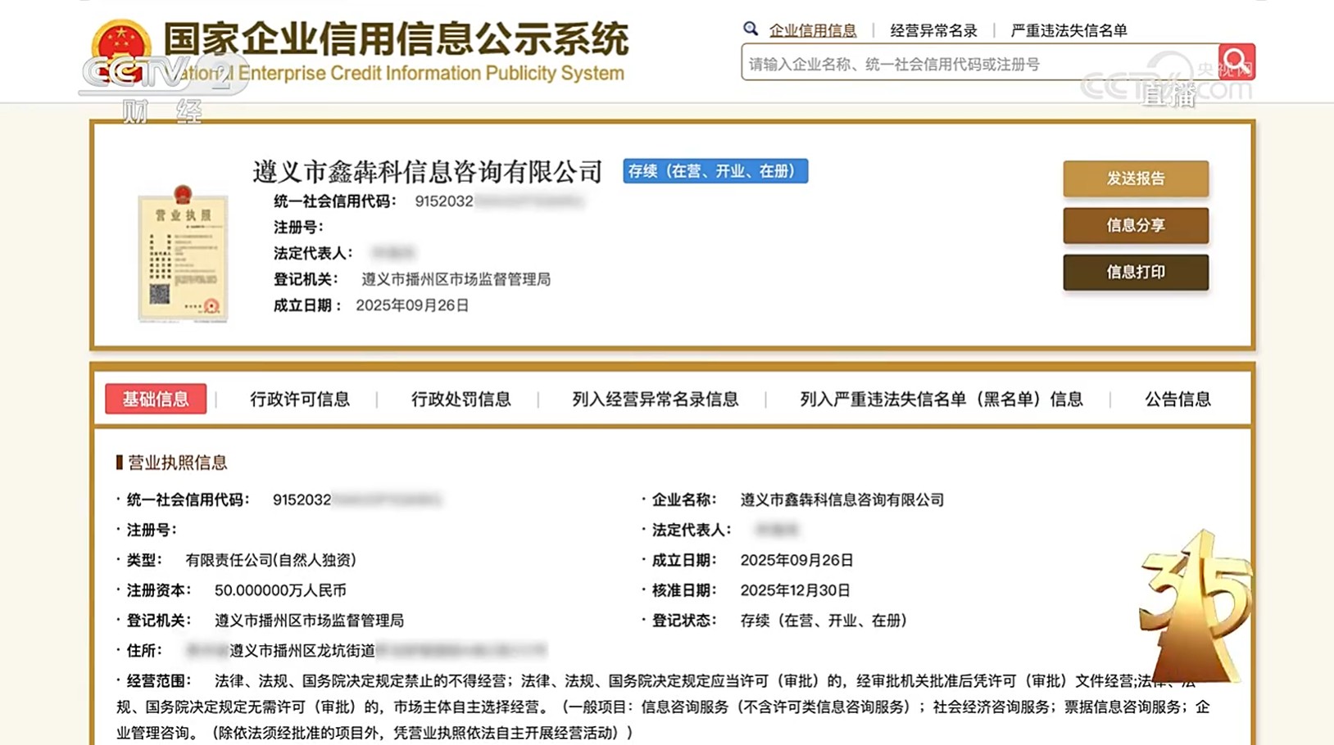This screenshot has height=745, width=1334.
Task: Select the 企业信用信息 search category
Action: [x=812, y=30]
